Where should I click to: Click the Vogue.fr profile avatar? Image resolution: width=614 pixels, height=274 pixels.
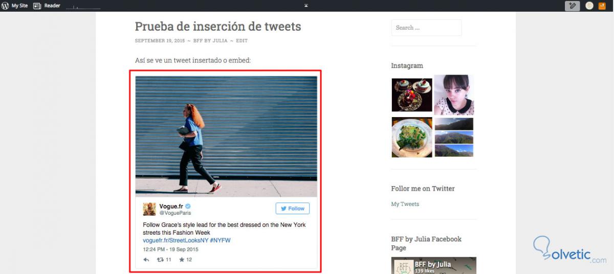point(149,209)
